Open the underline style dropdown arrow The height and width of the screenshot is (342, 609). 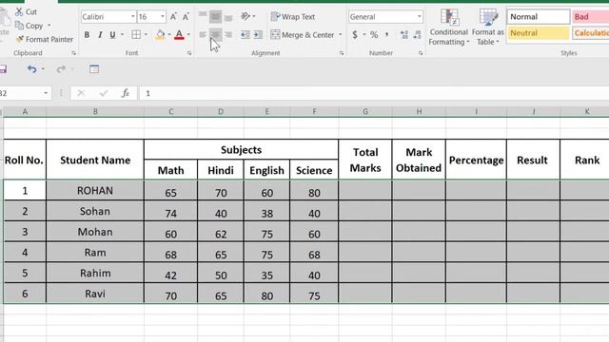click(122, 35)
